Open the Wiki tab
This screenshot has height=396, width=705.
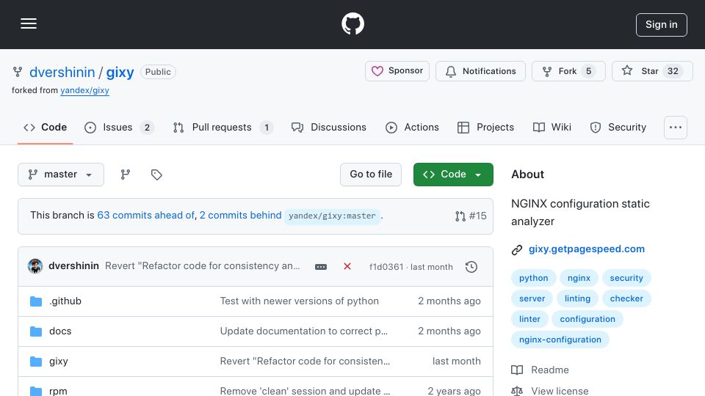pyautogui.click(x=552, y=128)
